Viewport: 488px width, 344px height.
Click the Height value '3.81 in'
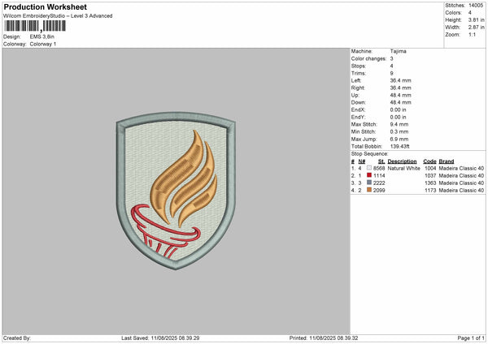(476, 19)
